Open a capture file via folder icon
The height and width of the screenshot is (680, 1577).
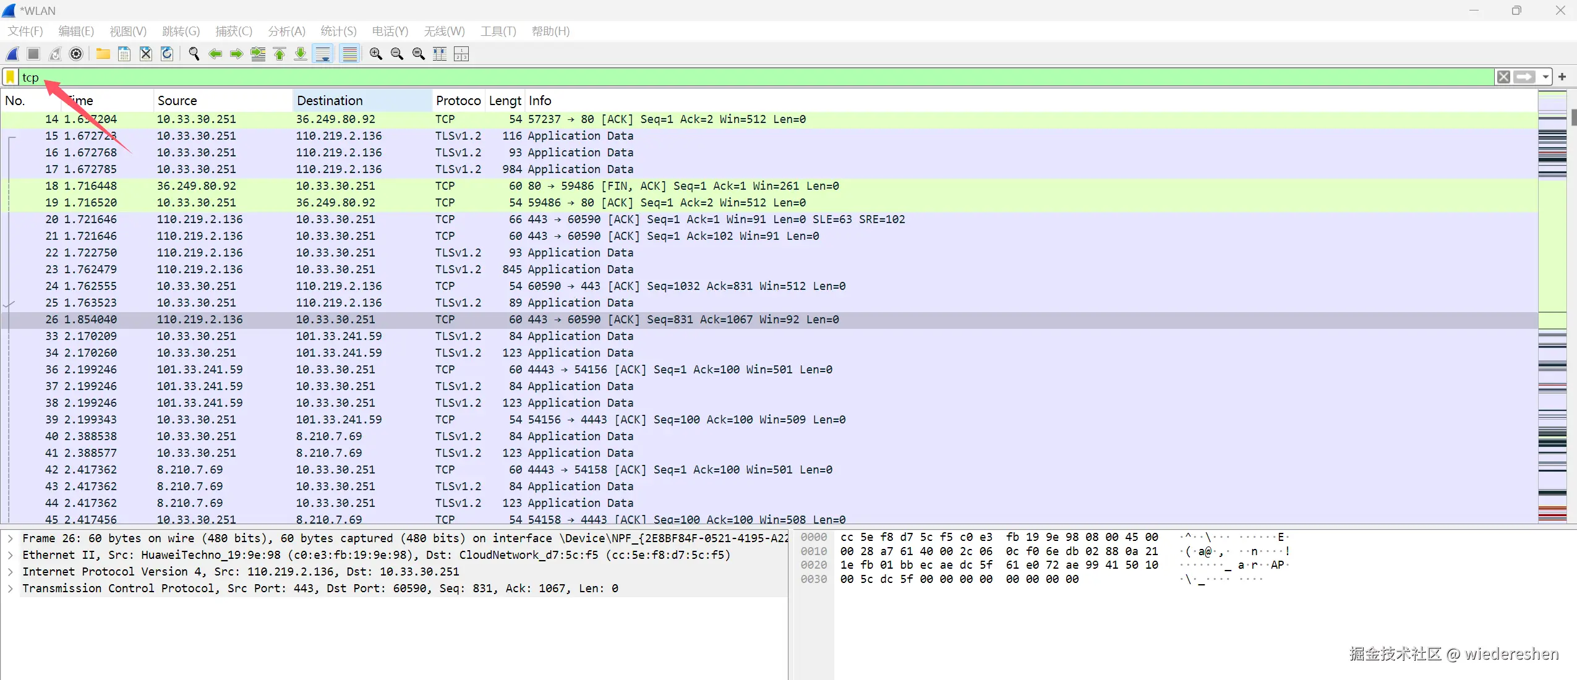coord(103,54)
